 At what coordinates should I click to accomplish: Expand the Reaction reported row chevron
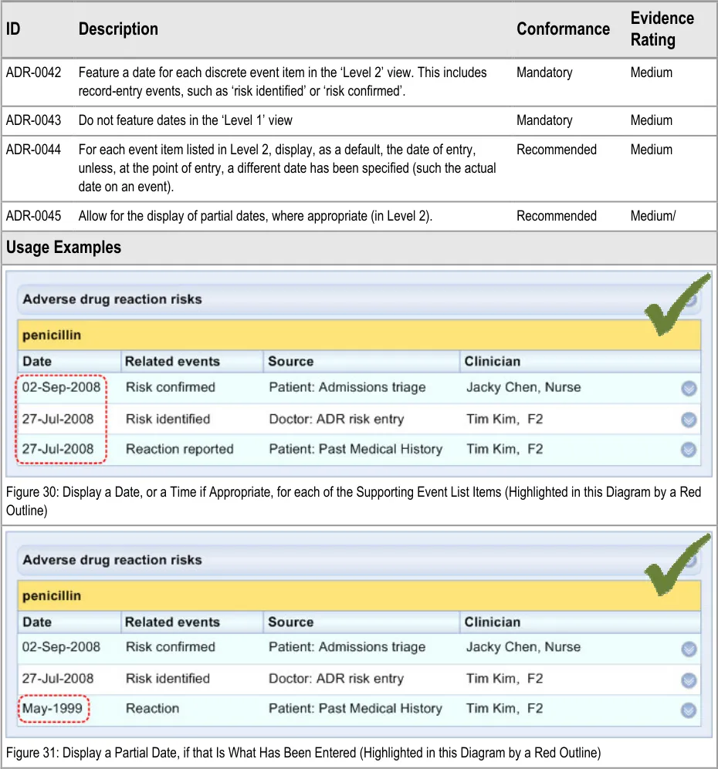[689, 450]
